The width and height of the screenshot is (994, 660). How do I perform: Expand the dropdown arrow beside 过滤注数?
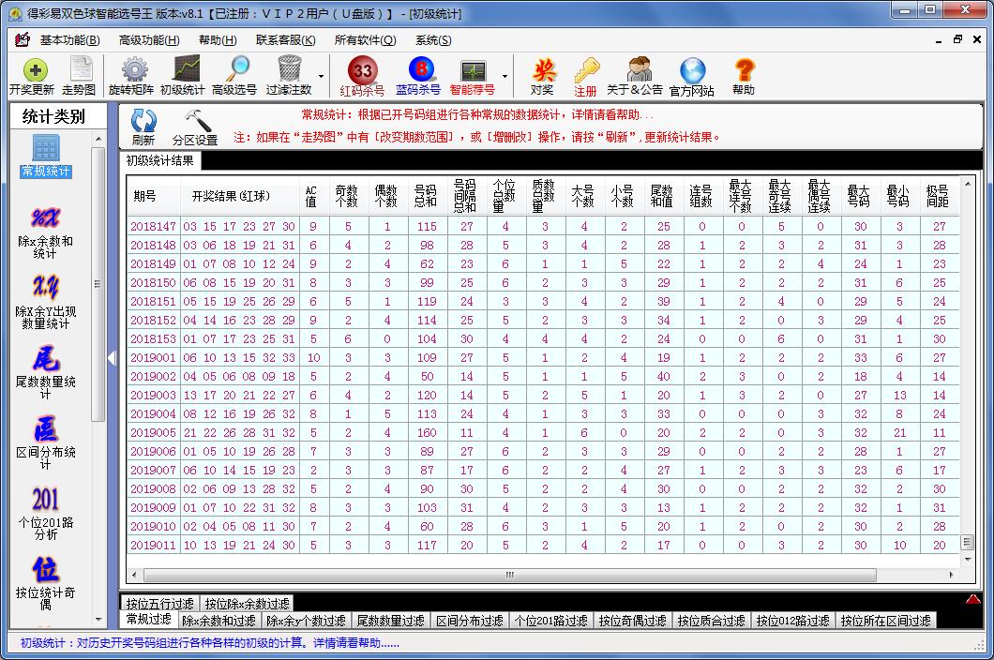pos(321,76)
